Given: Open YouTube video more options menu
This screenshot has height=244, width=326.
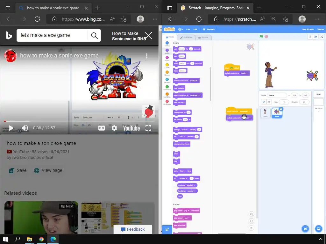Looking at the screenshot, I should (147, 56).
